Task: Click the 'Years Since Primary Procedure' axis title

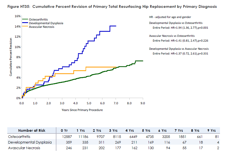Action: [x=82, y=110]
